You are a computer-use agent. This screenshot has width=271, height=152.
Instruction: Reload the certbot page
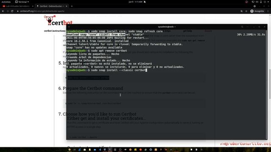coord(12,11)
